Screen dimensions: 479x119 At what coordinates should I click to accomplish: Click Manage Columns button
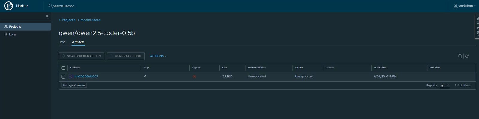point(74,85)
